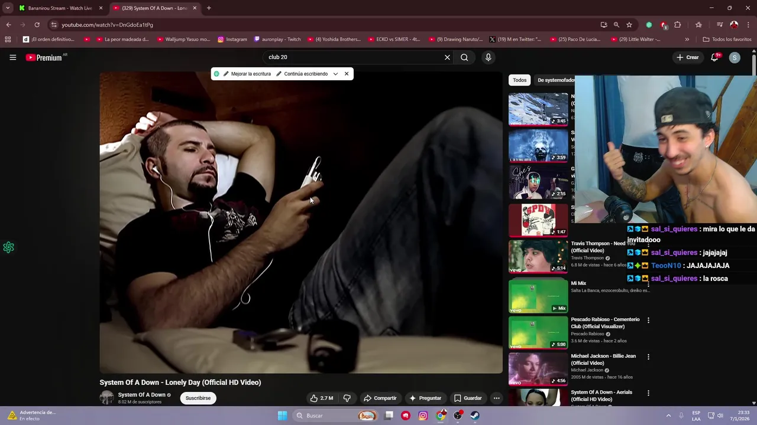This screenshot has height=425, width=757.
Task: Open the Chrome extensions puzzle icon
Action: 678,25
